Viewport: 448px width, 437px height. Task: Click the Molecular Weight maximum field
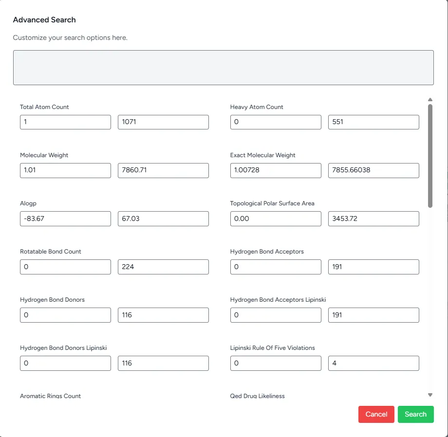(163, 170)
